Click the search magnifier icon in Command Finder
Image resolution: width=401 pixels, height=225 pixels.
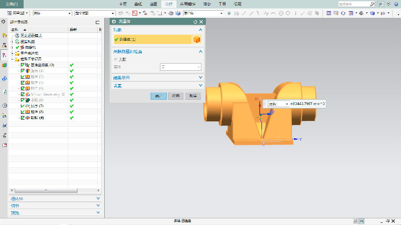pyautogui.click(x=372, y=4)
